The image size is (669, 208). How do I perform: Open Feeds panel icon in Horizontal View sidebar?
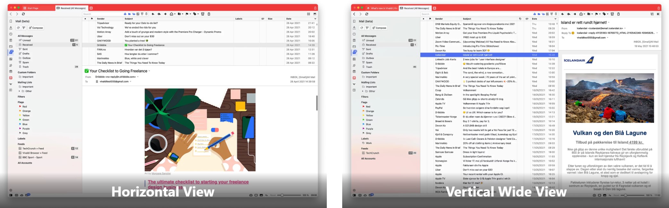11,59
